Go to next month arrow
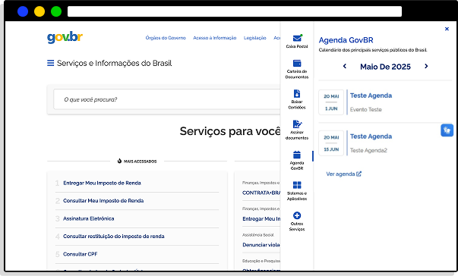The height and width of the screenshot is (276, 458). click(426, 66)
